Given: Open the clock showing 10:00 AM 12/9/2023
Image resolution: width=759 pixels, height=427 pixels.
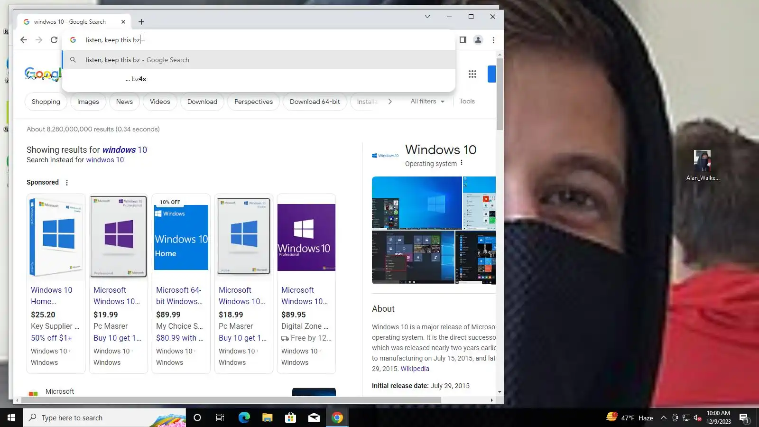Looking at the screenshot, I should tap(719, 418).
